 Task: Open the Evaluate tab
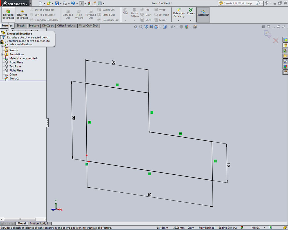pyautogui.click(x=34, y=26)
